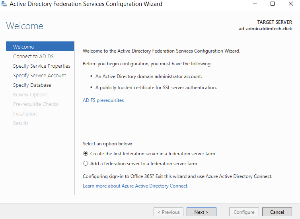300x219 pixels.
Task: Open Learn more about Azure AD Connect link
Action: coord(135,186)
